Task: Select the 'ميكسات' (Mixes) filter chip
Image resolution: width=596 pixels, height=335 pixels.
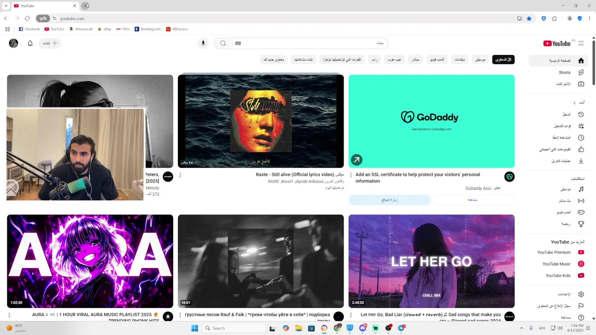Action: pos(460,60)
